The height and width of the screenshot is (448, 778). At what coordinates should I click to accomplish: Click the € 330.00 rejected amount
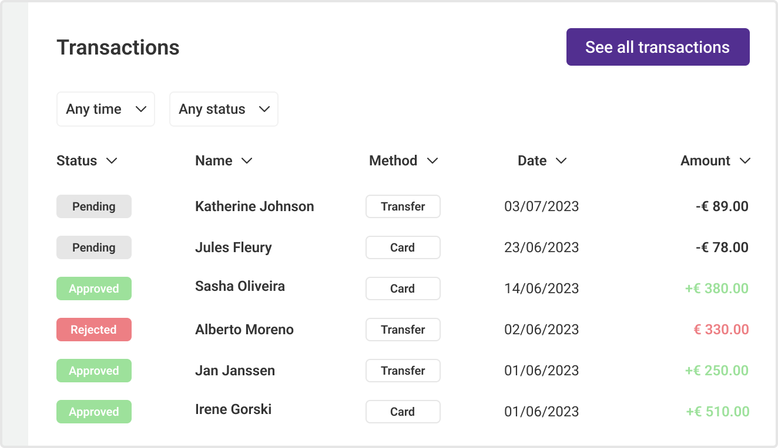pyautogui.click(x=721, y=330)
